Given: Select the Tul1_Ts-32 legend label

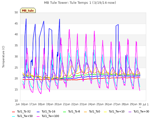Looking at the screenshot, I should click(24, 111).
